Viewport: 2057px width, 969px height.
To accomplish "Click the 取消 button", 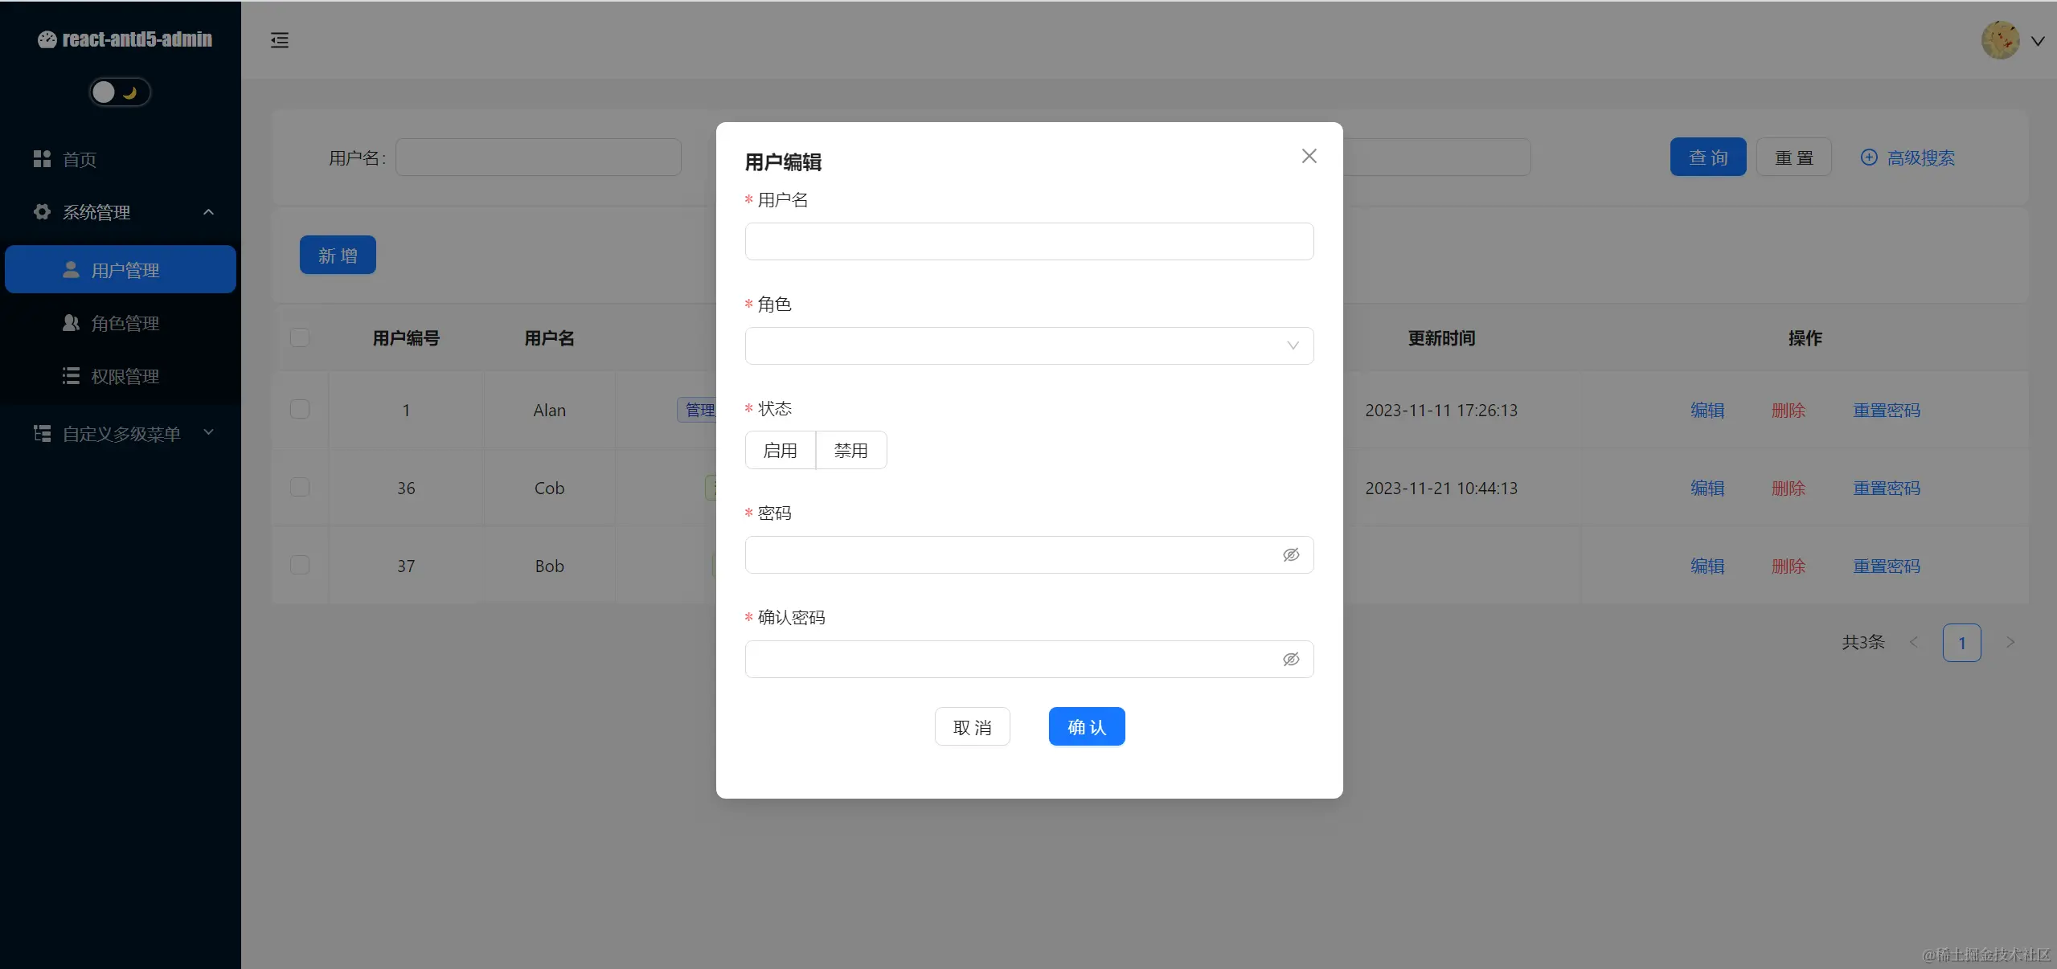I will [x=972, y=726].
